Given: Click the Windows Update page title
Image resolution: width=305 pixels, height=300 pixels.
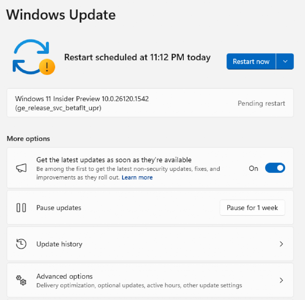Looking at the screenshot, I should tap(61, 15).
